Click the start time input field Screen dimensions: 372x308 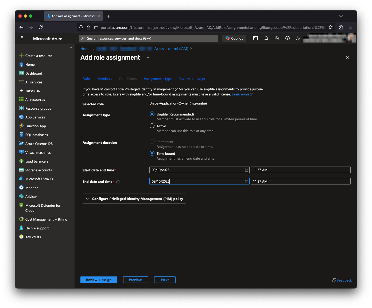click(300, 170)
